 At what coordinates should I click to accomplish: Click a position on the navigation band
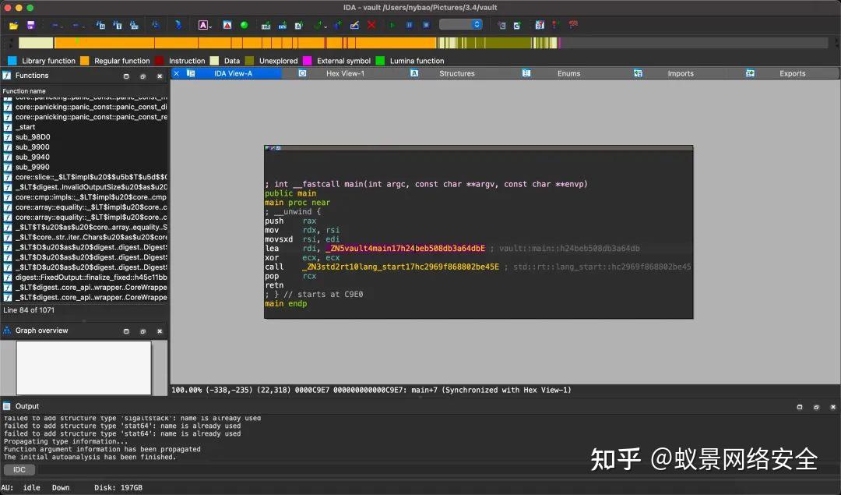311,44
